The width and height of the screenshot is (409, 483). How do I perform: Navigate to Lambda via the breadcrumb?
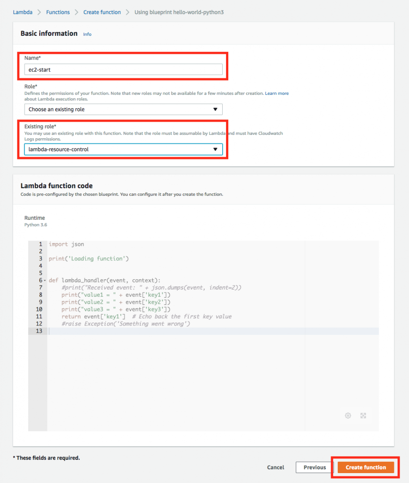[x=23, y=12]
